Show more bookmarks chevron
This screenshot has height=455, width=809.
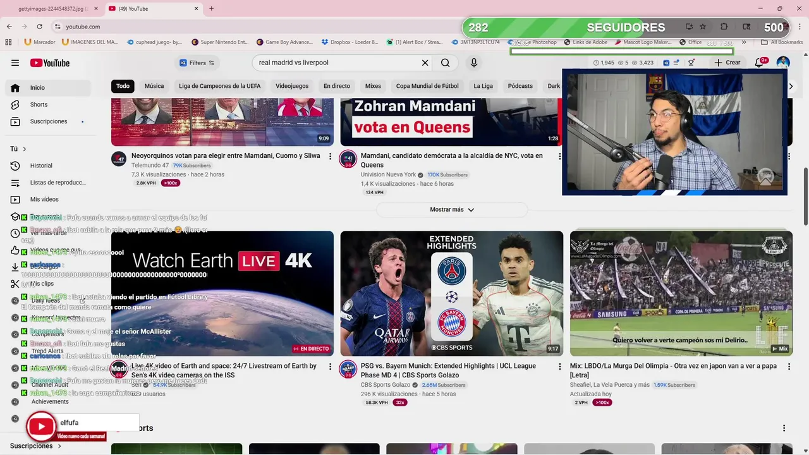tap(744, 42)
